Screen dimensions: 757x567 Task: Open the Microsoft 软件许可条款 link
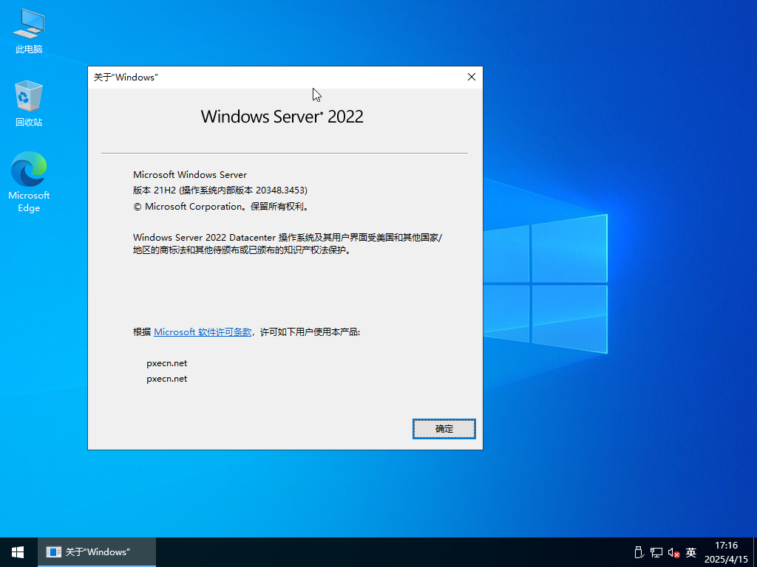pos(202,332)
